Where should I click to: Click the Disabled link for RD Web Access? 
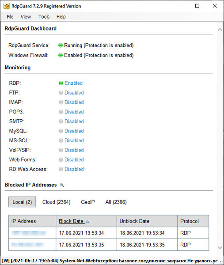click(x=74, y=169)
